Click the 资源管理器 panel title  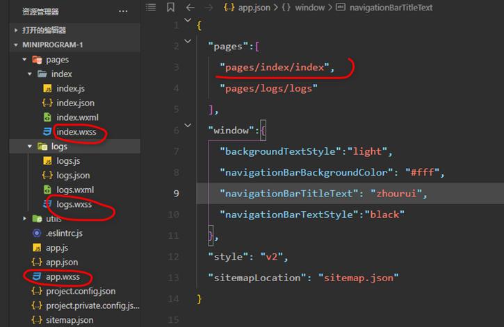(40, 12)
